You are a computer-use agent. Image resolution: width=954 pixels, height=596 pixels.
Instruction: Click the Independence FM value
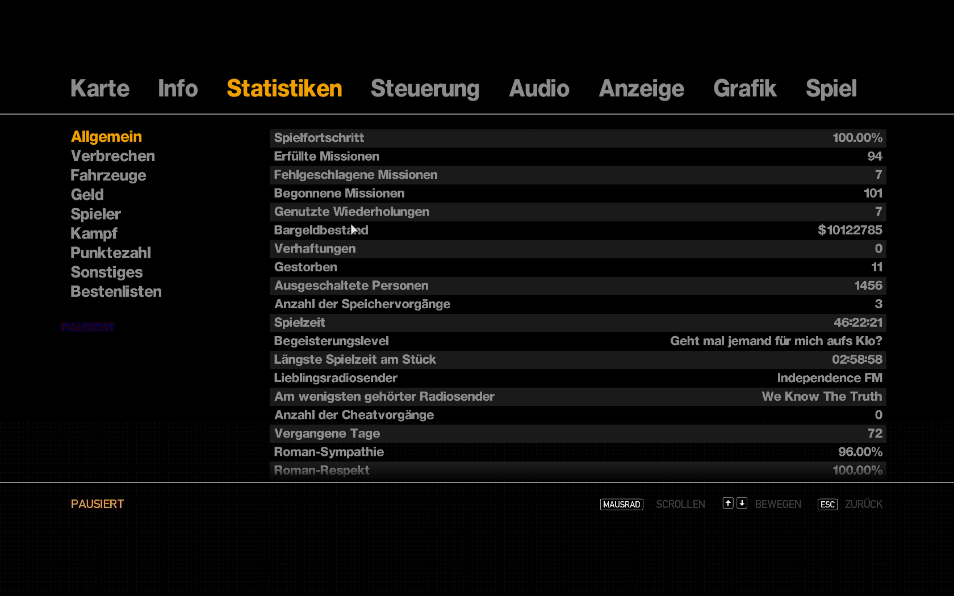(x=830, y=378)
